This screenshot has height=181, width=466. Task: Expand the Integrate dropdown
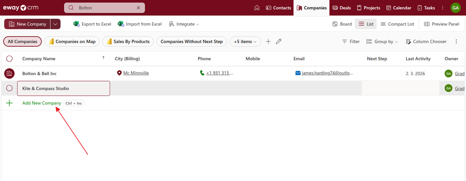point(184,24)
